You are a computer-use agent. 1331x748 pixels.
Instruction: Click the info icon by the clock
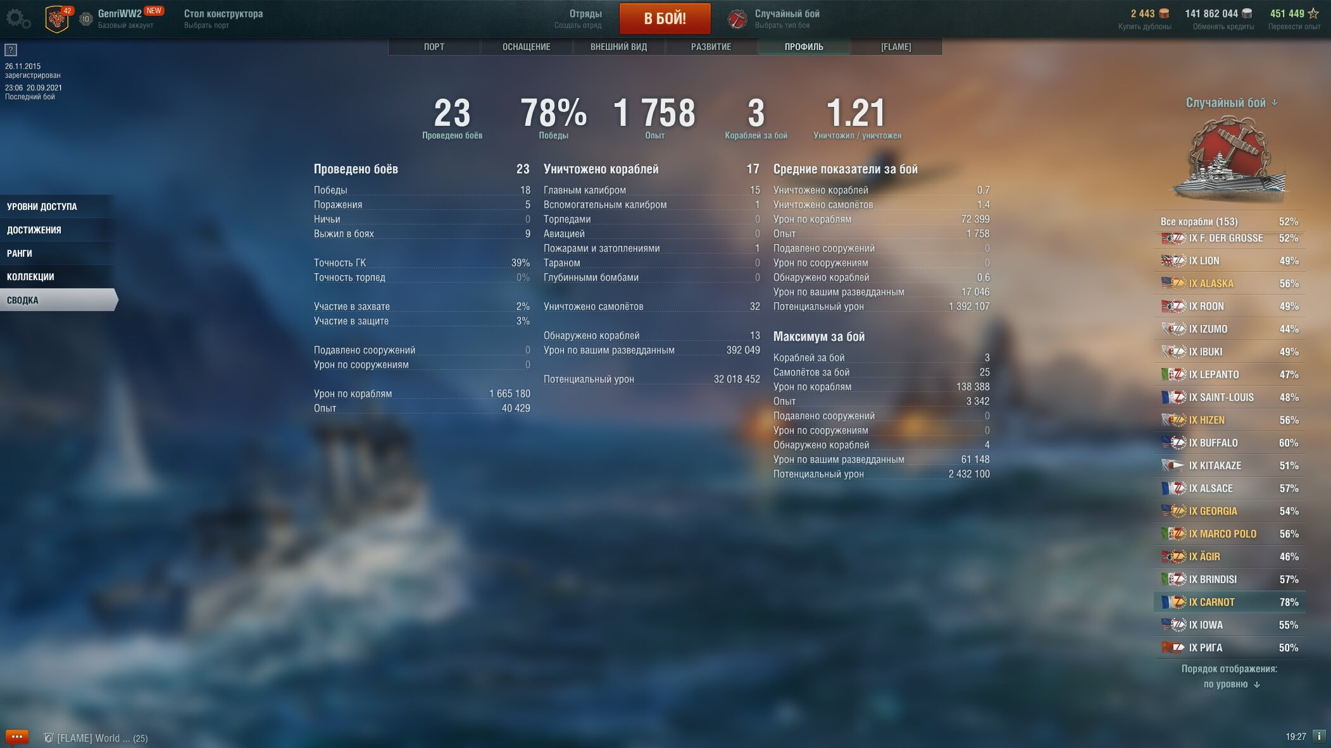pyautogui.click(x=1319, y=736)
